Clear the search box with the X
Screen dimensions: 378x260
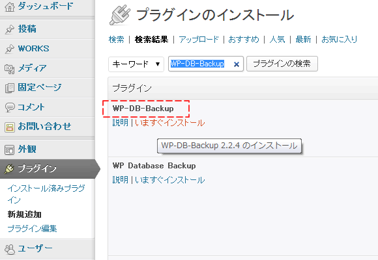pos(237,64)
